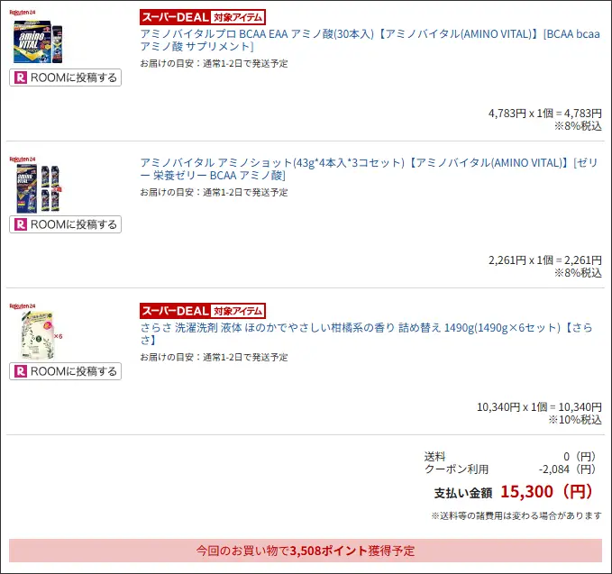Open Amino Shot jelly product thumbnail

(39, 188)
